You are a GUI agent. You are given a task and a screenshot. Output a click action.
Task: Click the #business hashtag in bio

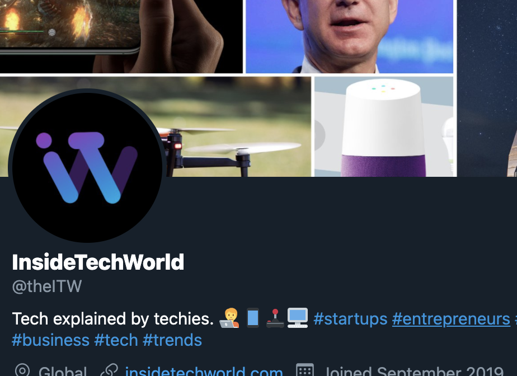(x=51, y=340)
